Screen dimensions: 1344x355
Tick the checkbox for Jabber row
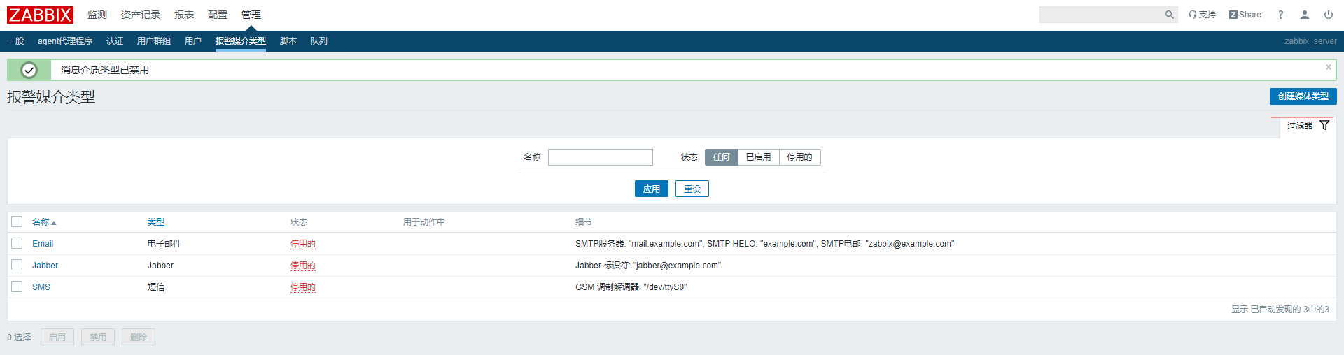(x=17, y=265)
